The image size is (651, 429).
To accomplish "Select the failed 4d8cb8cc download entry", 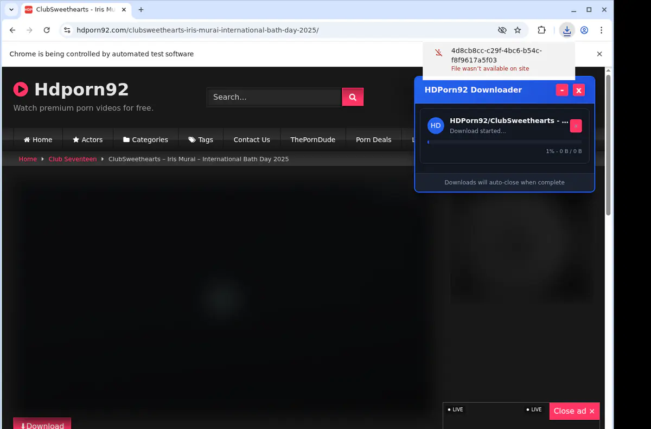I will (x=499, y=60).
